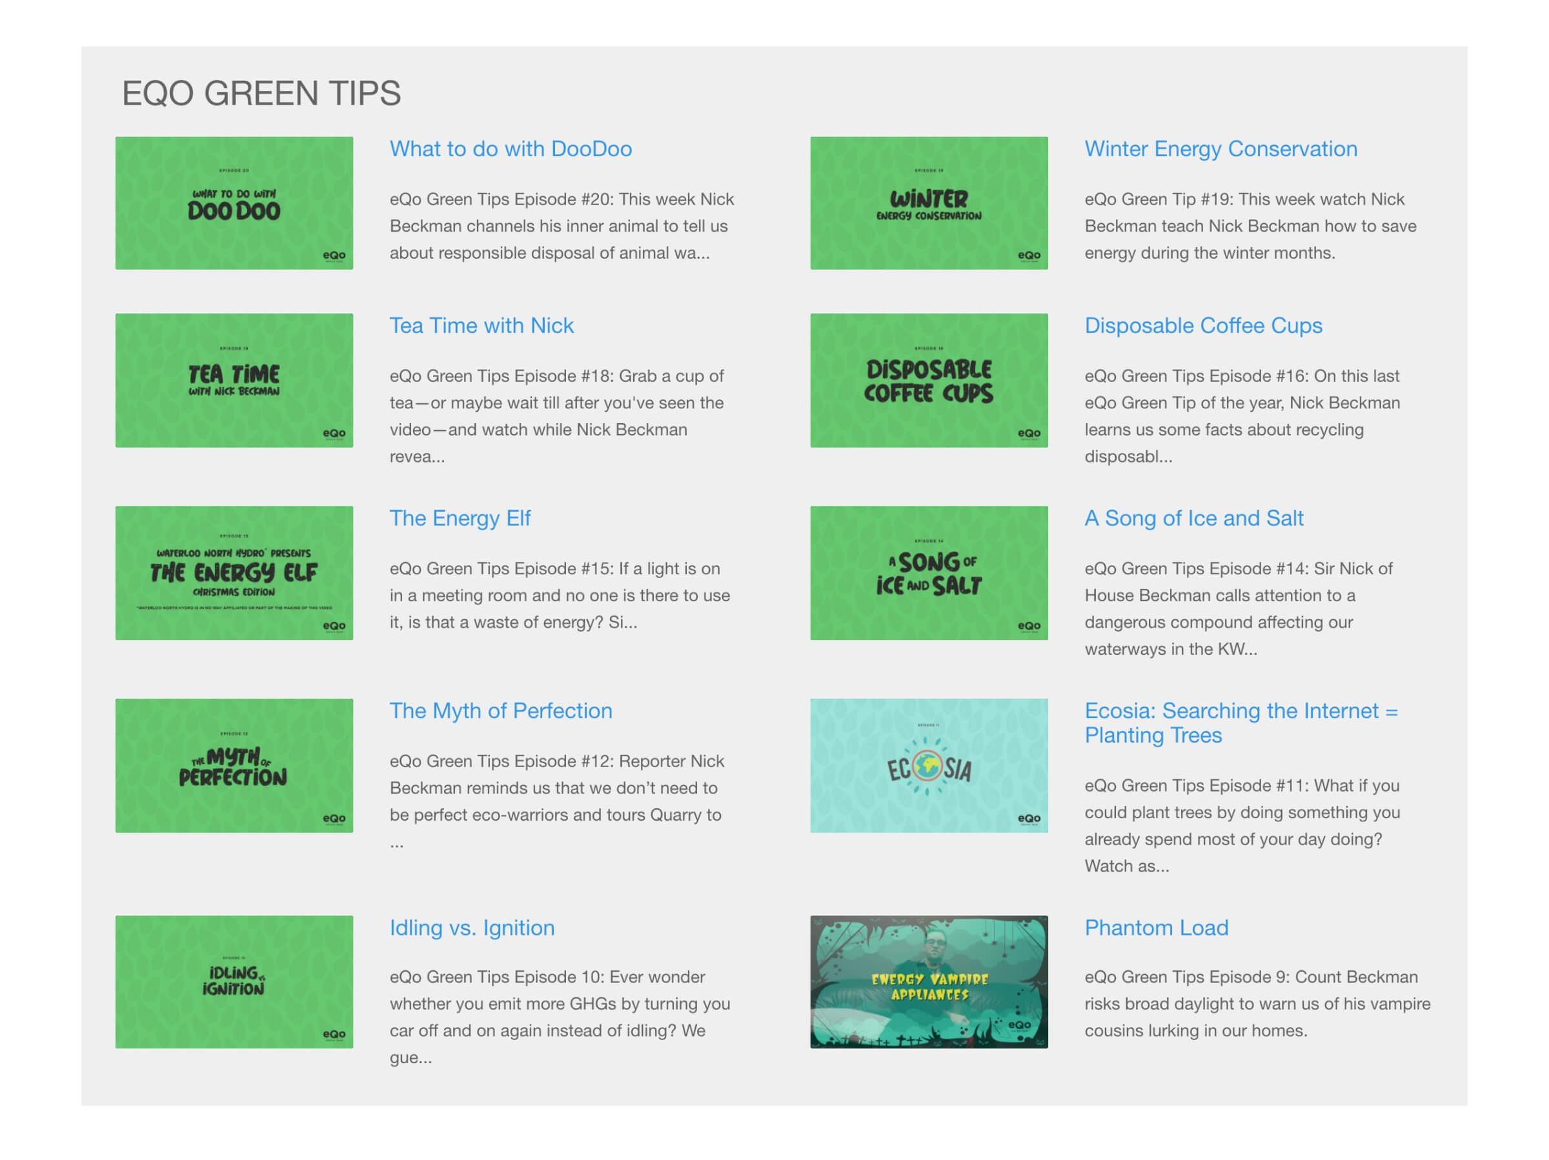The height and width of the screenshot is (1160, 1549).
Task: Select the Disposable Coffee Cups thumbnail
Action: (x=929, y=380)
